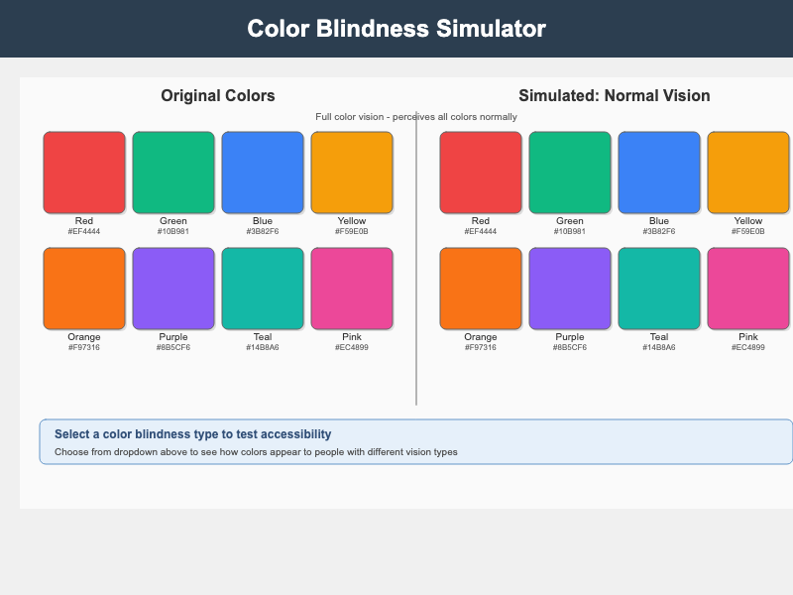Click the Pink #EC4899 original swatch

click(351, 288)
